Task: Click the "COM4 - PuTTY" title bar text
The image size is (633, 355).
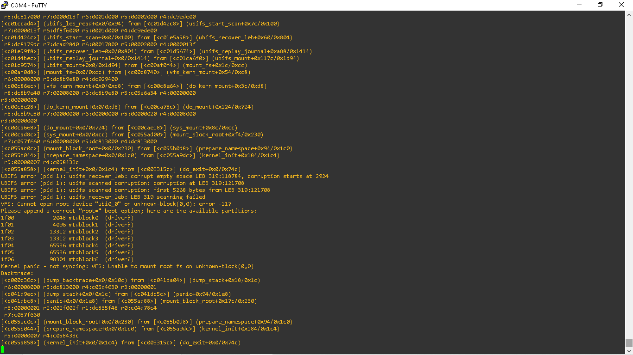Action: [29, 5]
